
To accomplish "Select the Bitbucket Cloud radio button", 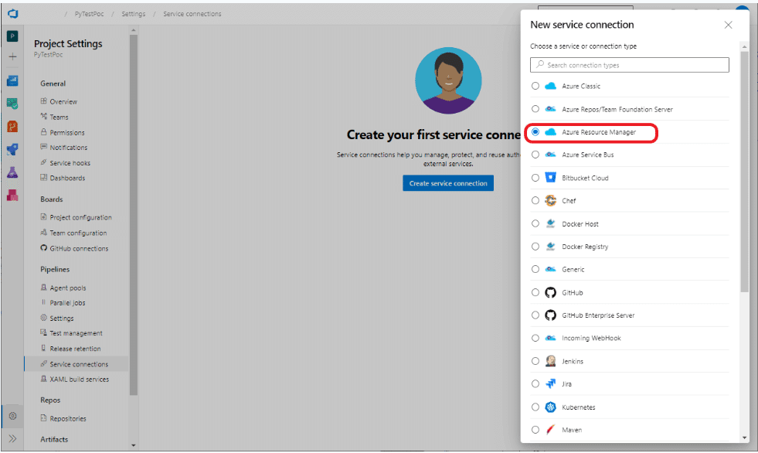I will point(535,178).
